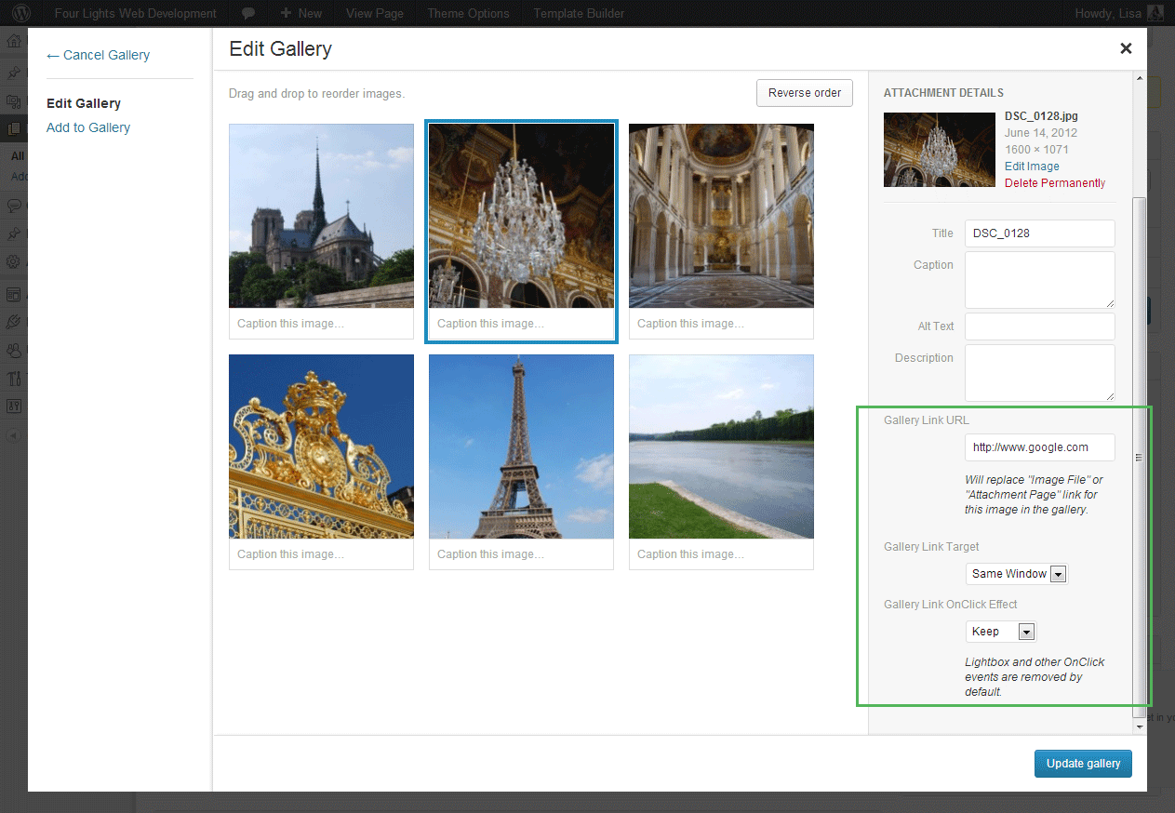
Task: Click the scrollbar down arrow in attachment panel
Action: [x=1139, y=726]
